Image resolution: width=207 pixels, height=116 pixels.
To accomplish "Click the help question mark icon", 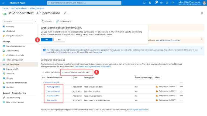I will click(x=167, y=3).
